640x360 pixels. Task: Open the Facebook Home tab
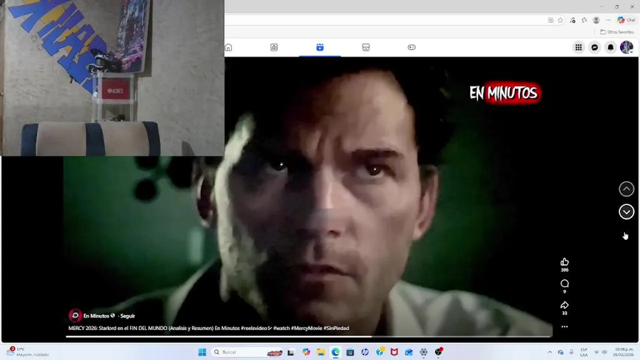point(228,47)
